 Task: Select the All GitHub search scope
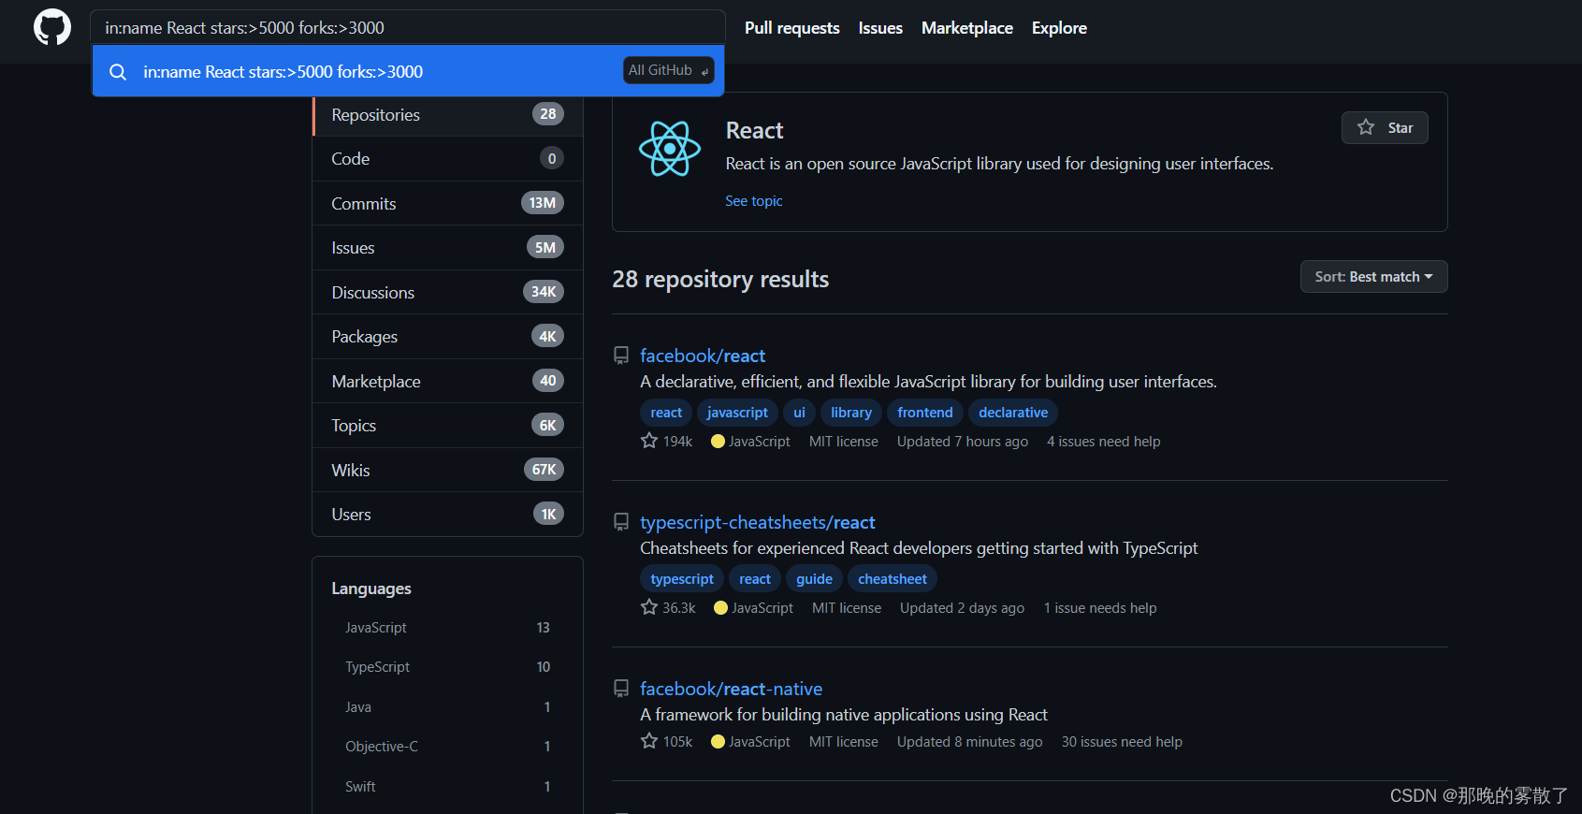pos(669,70)
